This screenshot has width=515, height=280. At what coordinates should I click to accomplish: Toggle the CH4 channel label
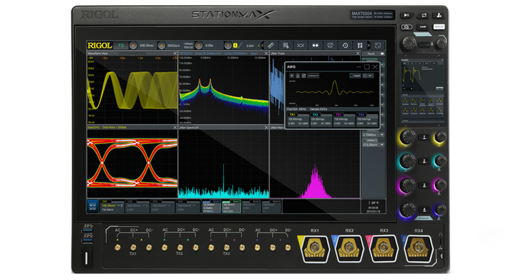[x=180, y=201]
